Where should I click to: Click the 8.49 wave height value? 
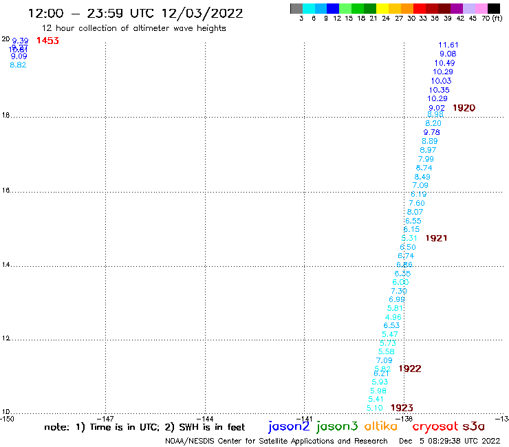pos(422,177)
